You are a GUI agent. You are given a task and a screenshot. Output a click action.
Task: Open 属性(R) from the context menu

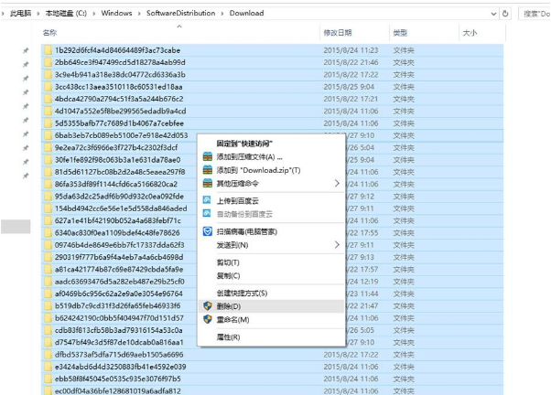tap(229, 337)
